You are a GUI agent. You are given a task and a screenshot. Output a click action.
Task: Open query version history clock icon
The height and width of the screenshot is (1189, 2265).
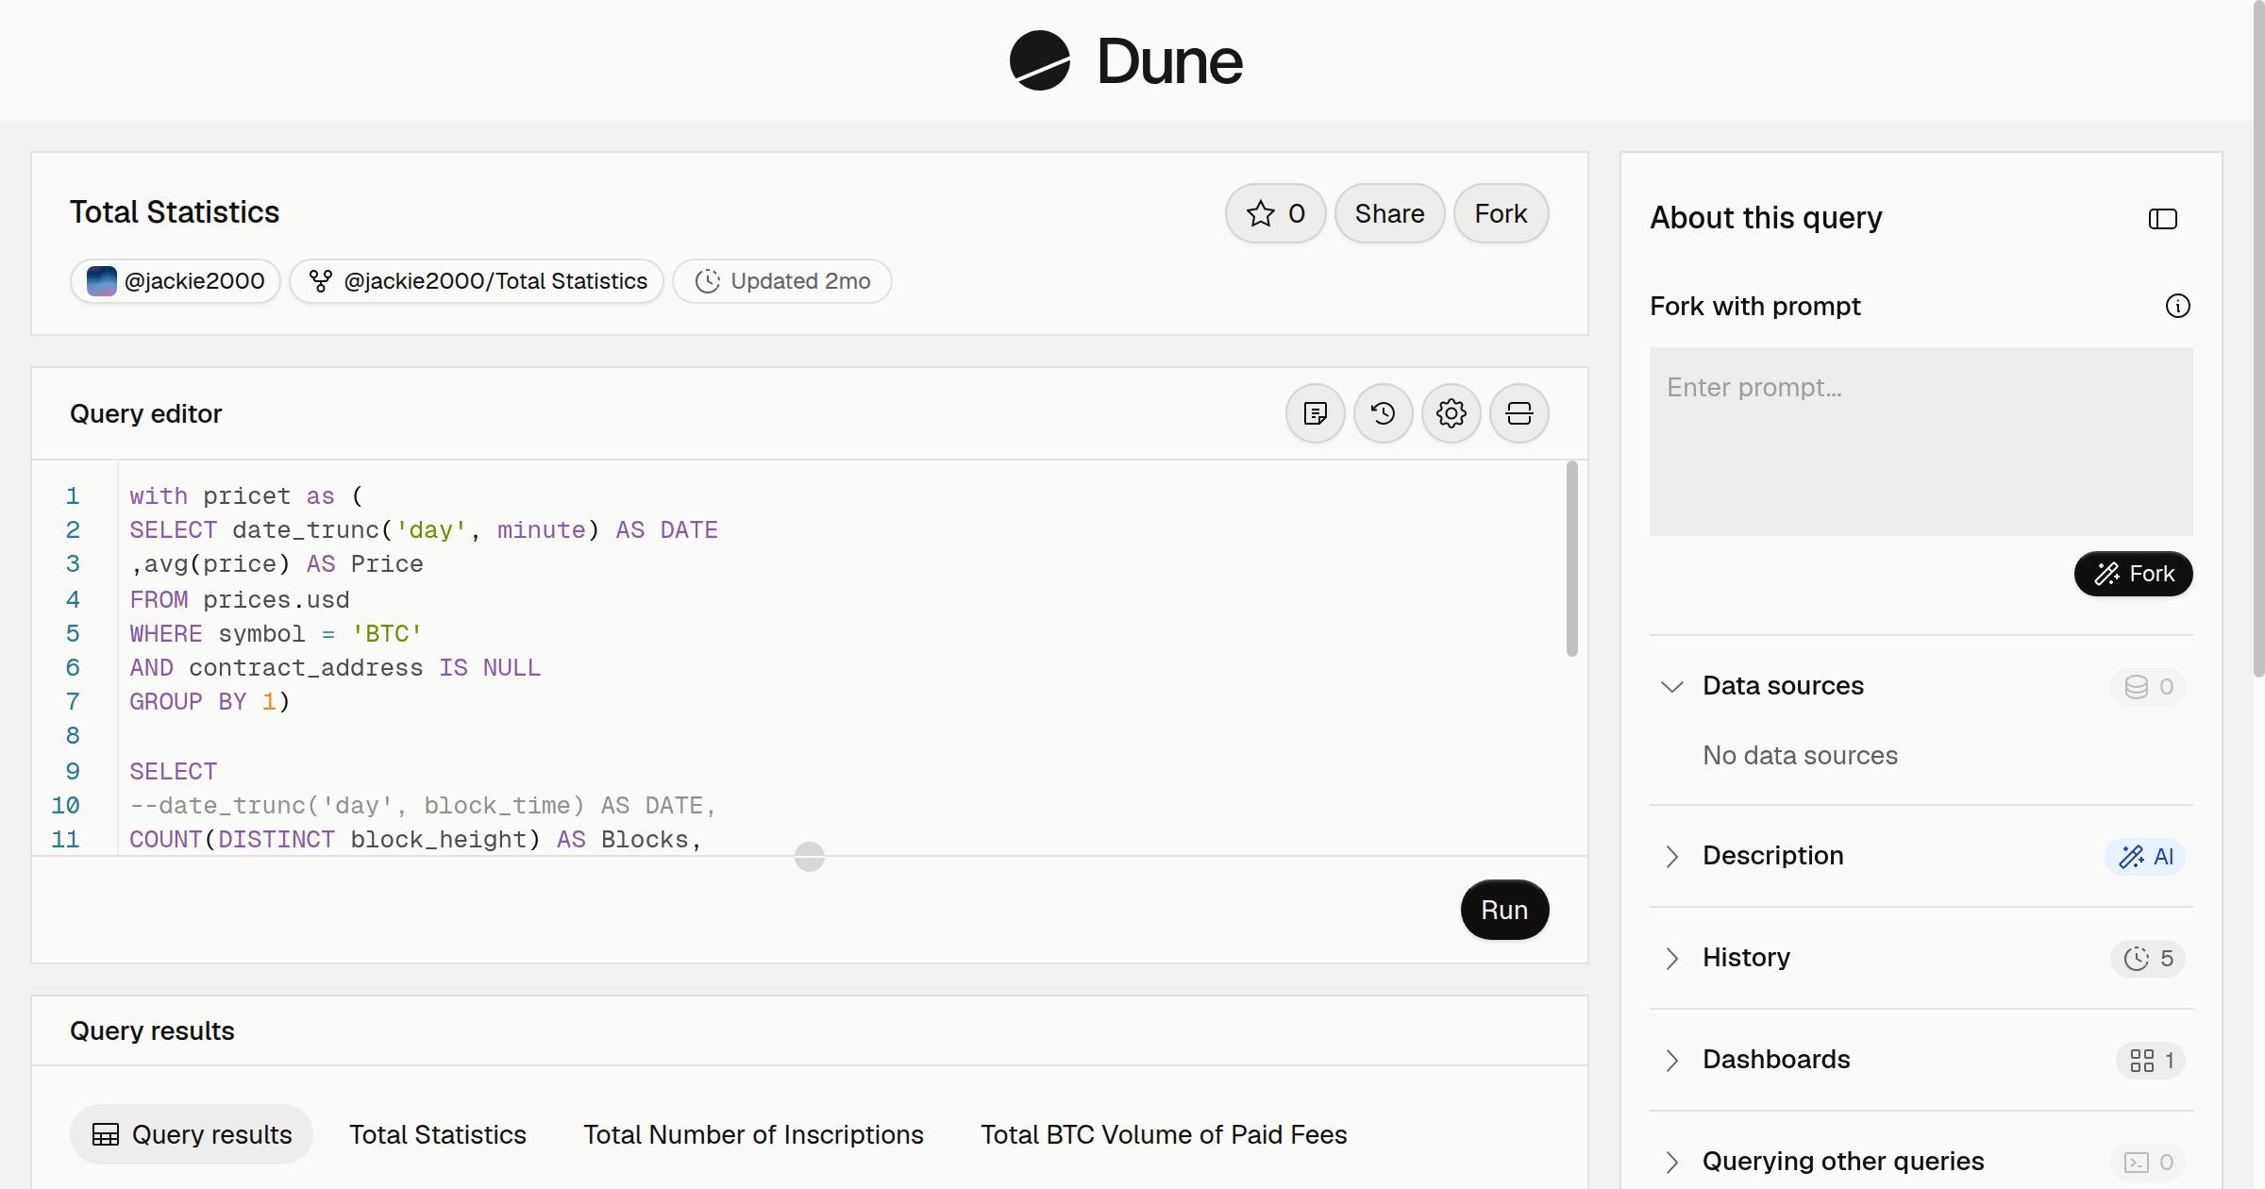click(x=1383, y=413)
